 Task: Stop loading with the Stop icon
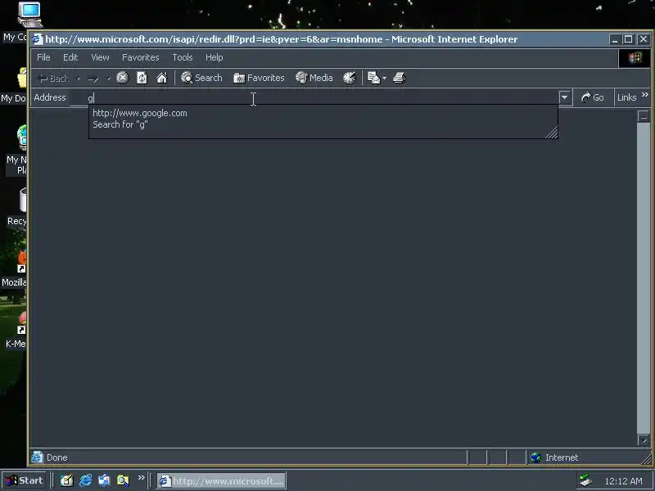122,78
